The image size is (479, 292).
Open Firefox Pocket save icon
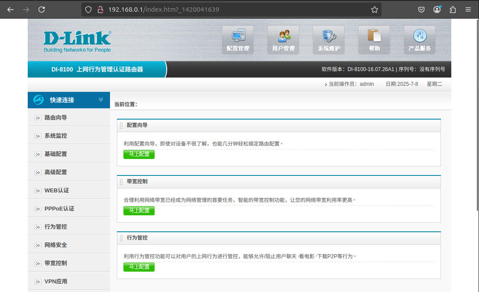click(421, 10)
